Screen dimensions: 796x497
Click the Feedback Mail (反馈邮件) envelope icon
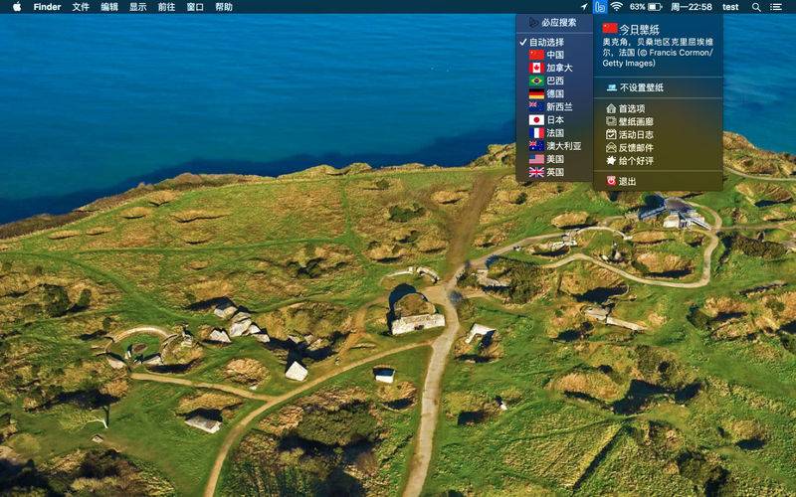(x=611, y=147)
